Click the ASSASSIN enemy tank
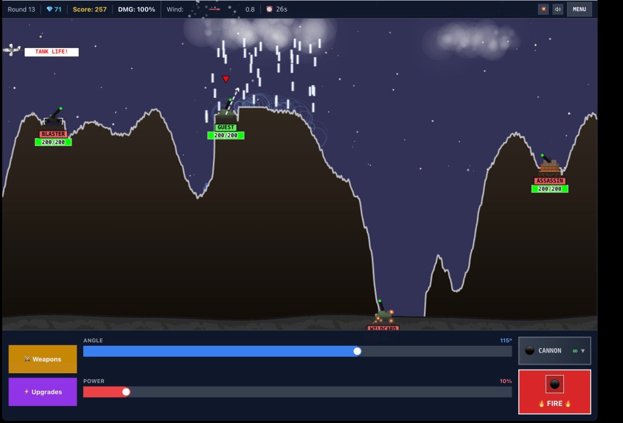 click(x=549, y=165)
